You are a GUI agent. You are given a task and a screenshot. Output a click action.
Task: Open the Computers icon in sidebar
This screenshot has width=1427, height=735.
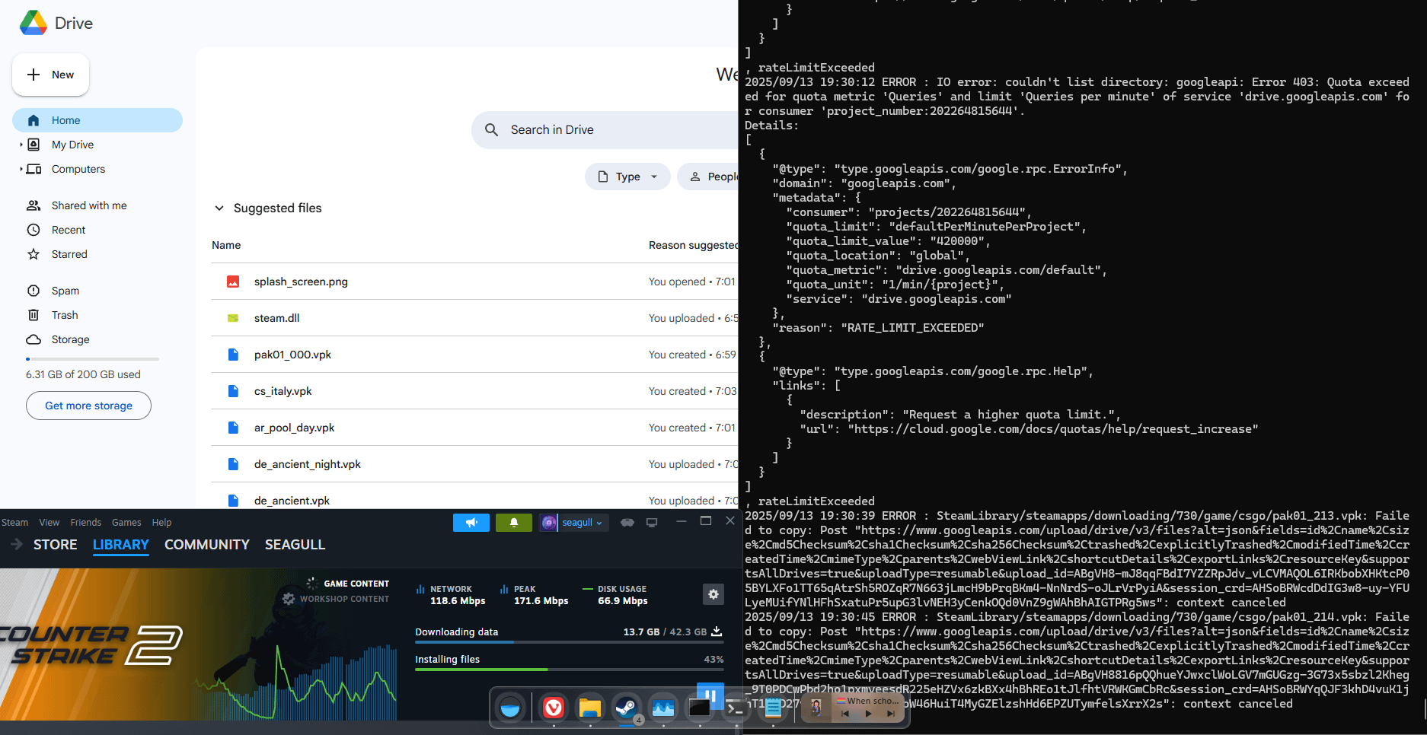[34, 169]
